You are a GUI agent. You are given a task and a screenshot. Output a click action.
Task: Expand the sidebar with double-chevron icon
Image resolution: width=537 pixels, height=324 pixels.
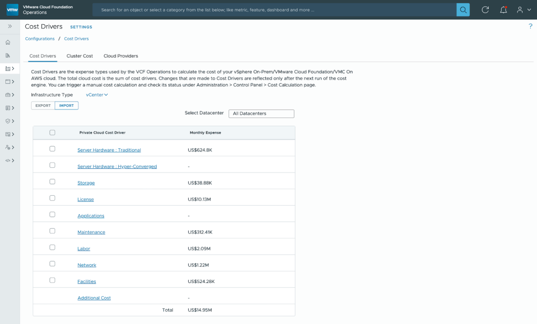9,26
